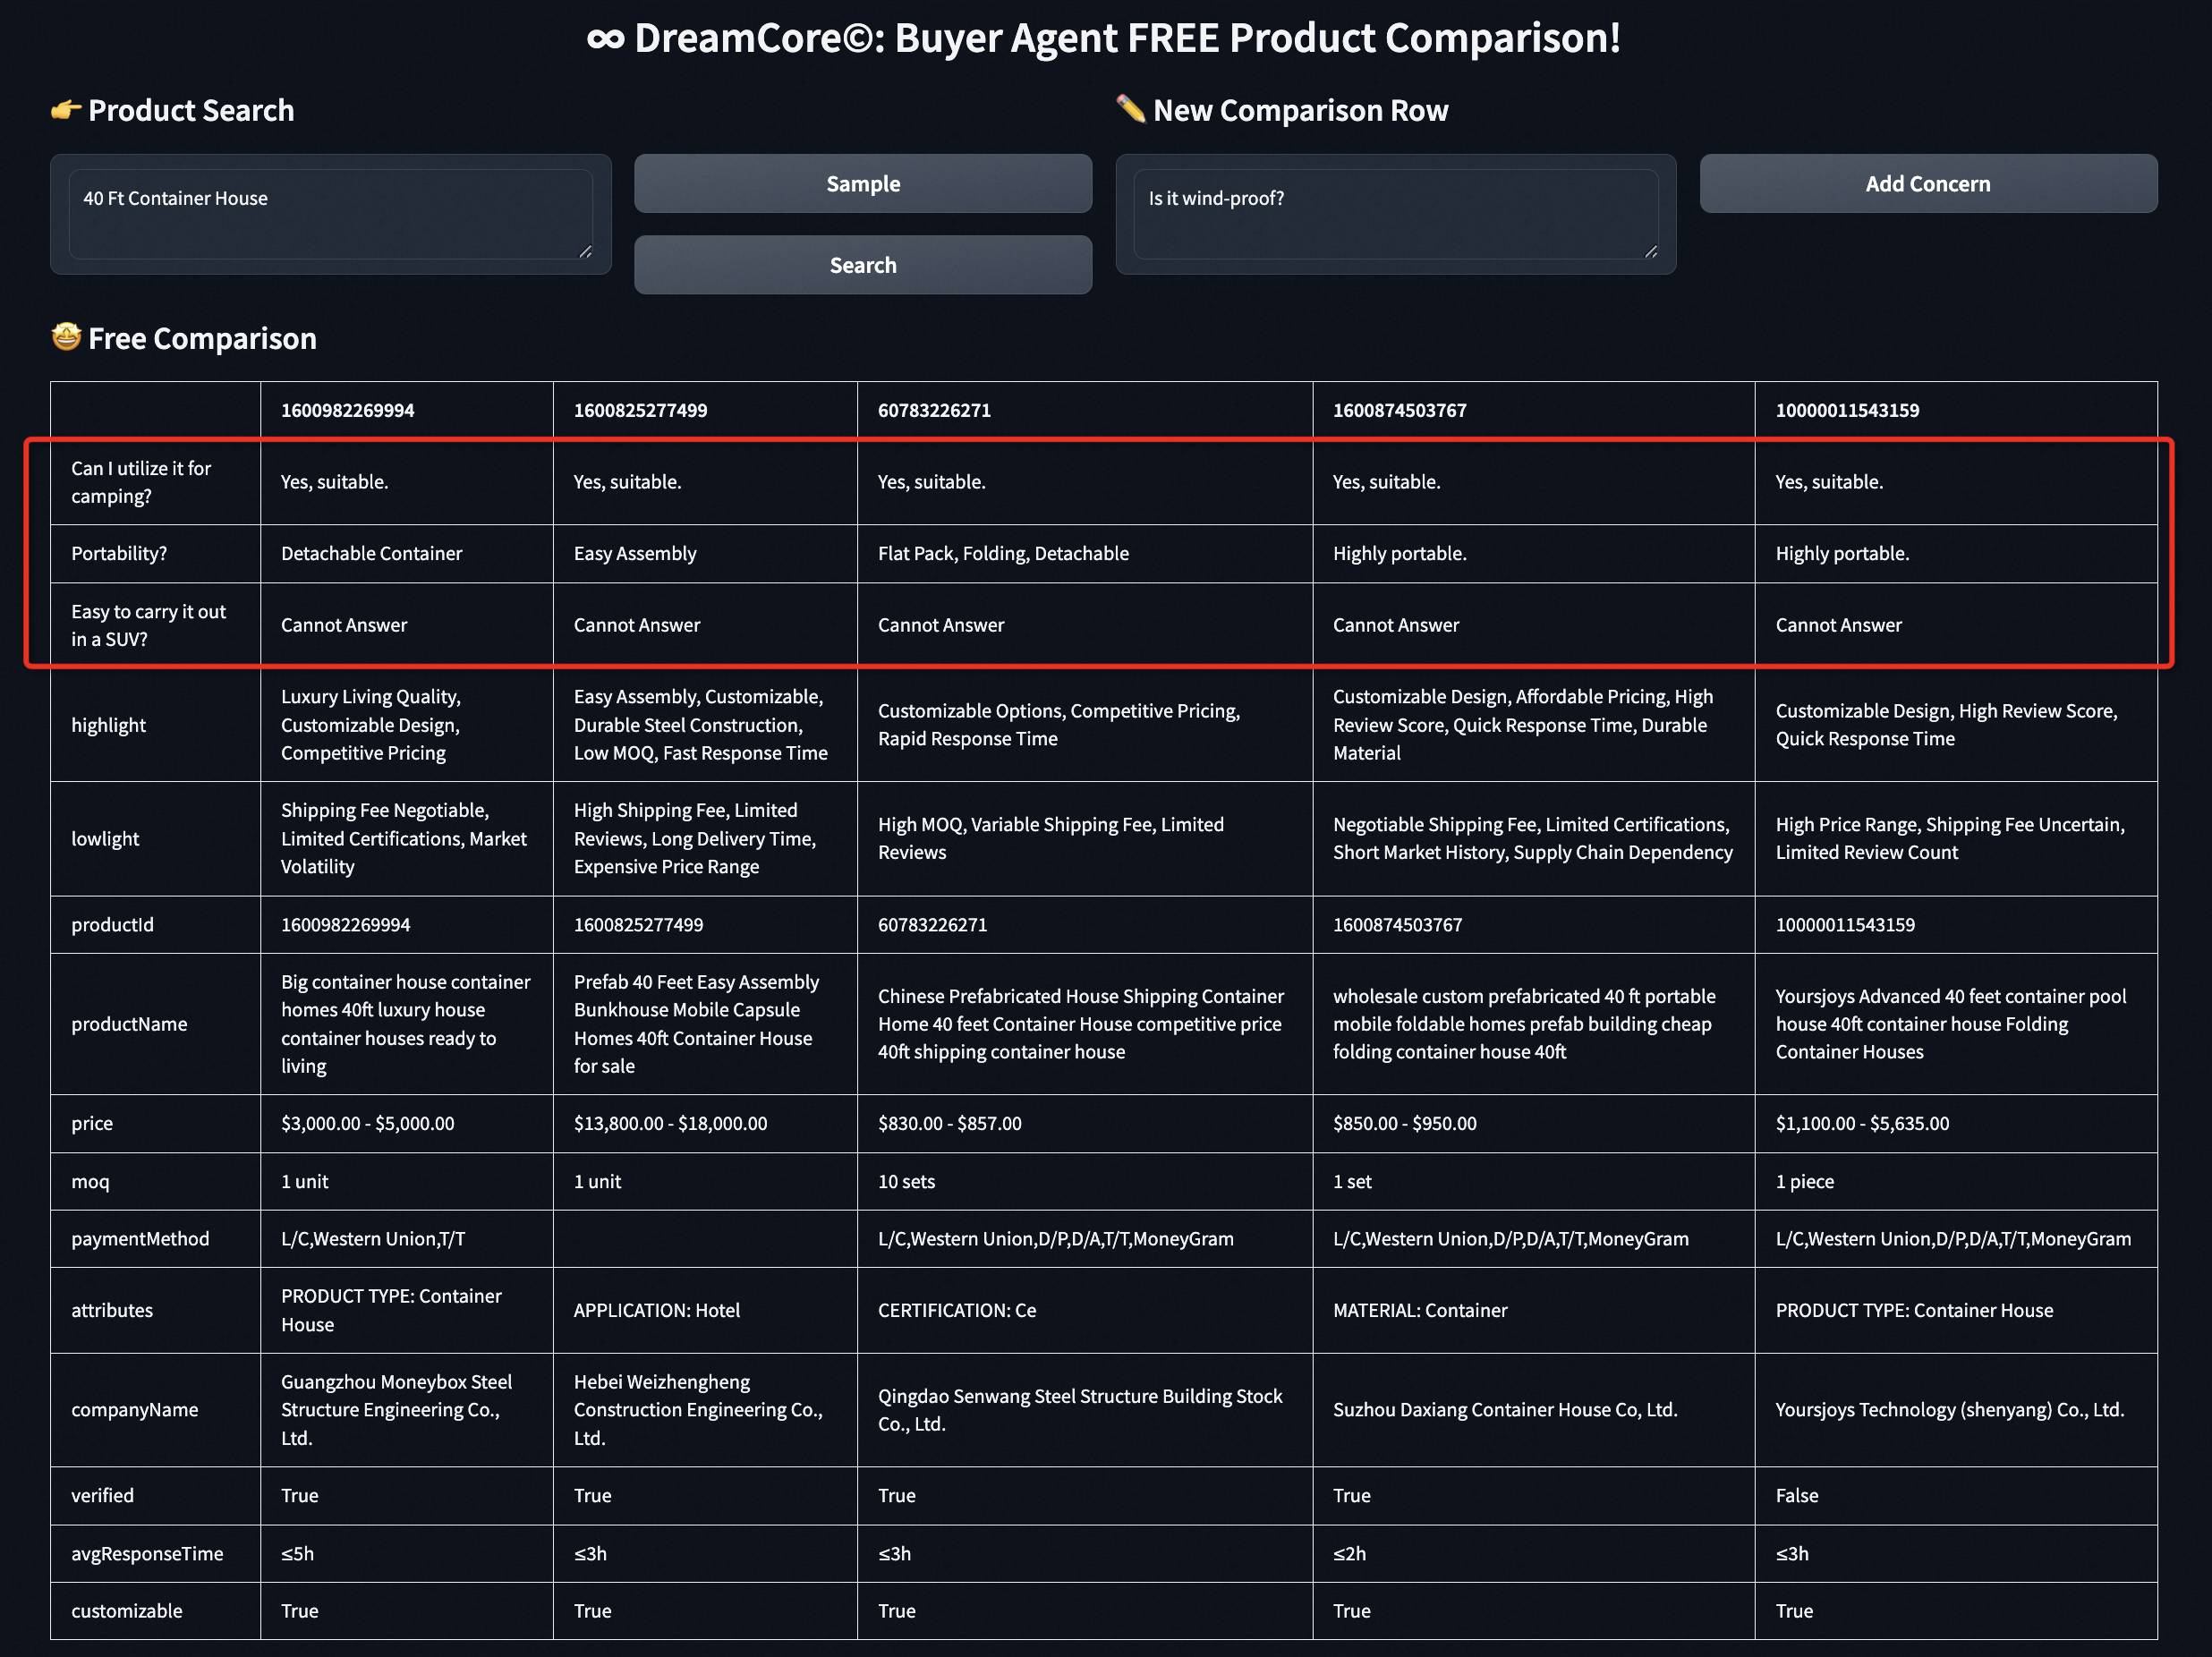Click the Sample button
The height and width of the screenshot is (1657, 2212).
[x=862, y=184]
